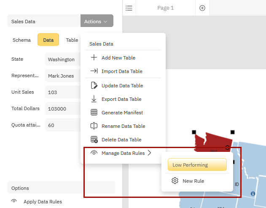Click the Export Data Table download icon
The image size is (266, 208).
[x=94, y=99]
